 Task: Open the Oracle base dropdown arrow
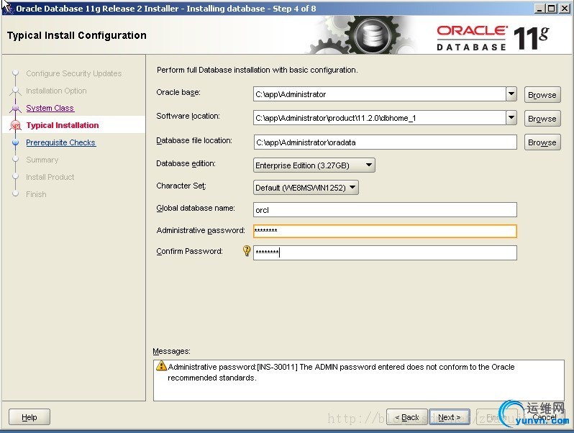coord(511,94)
